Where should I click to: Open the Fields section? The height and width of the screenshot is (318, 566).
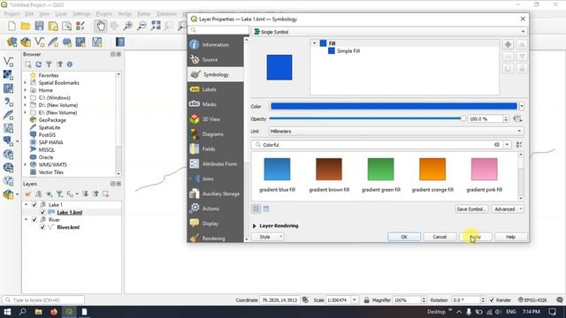click(215, 149)
